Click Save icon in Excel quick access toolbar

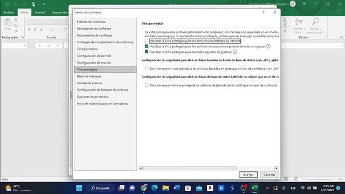tap(7, 4)
